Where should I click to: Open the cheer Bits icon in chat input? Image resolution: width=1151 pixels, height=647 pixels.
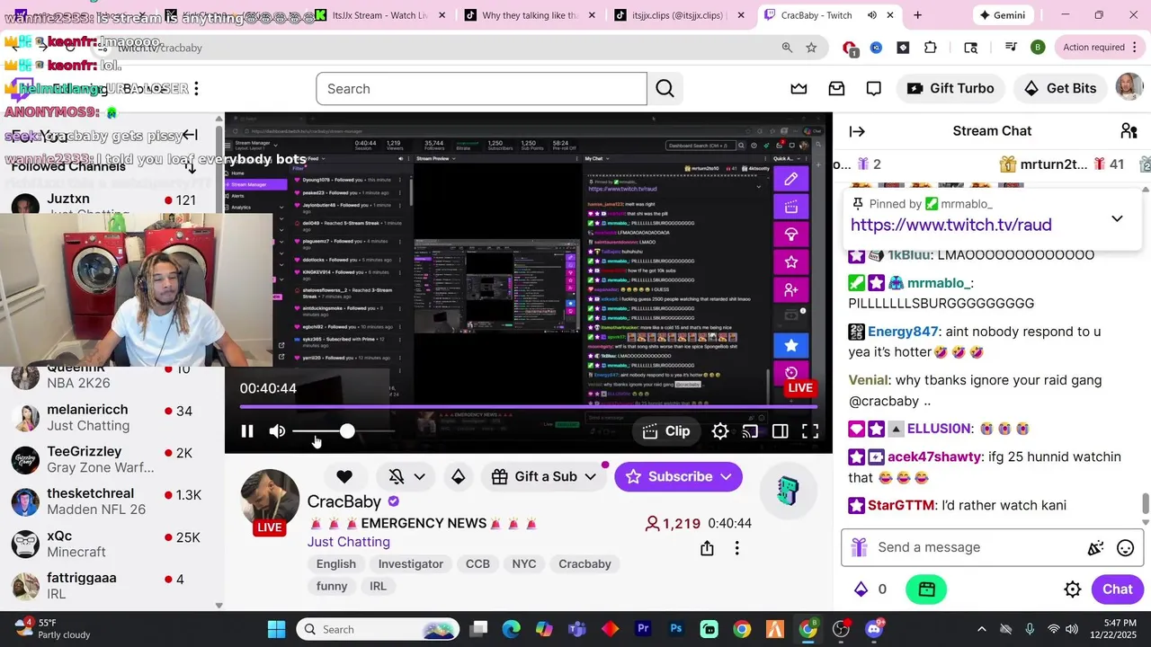[1095, 547]
